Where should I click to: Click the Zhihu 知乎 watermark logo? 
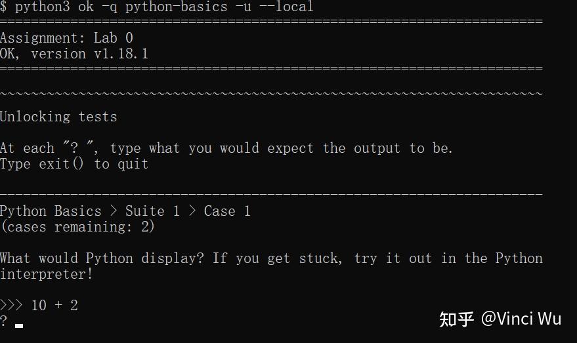coord(456,319)
